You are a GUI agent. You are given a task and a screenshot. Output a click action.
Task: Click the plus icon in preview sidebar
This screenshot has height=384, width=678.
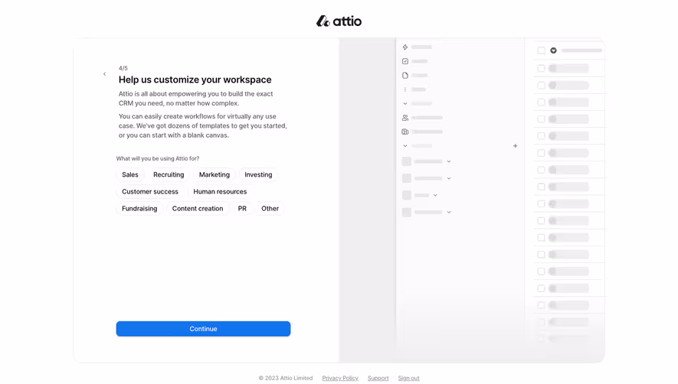tap(515, 146)
